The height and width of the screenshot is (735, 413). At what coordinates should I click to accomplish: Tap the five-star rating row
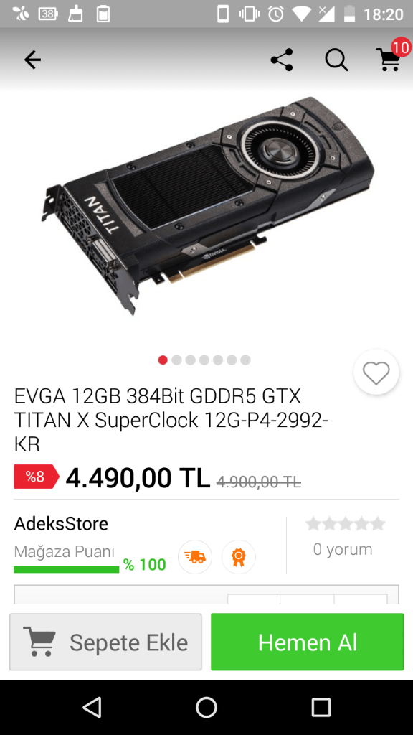click(345, 523)
